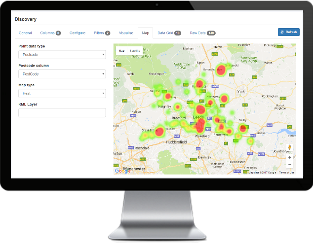Switch to the Columns tab
The height and width of the screenshot is (243, 314).
click(50, 33)
